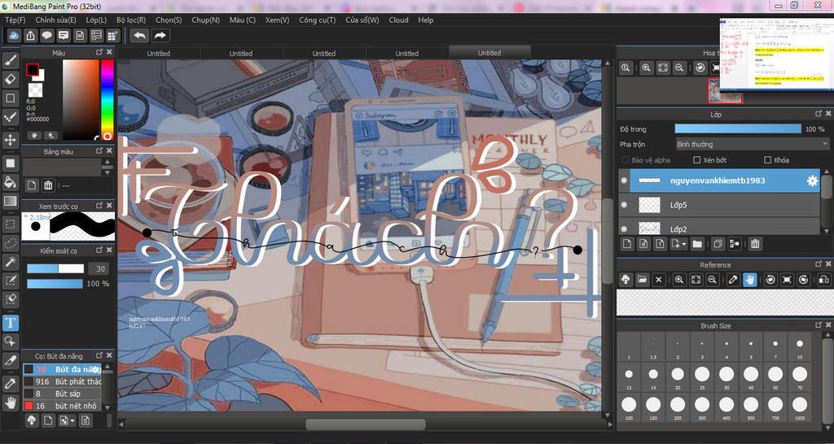Select the Bút sáp brush
This screenshot has width=834, height=444.
point(62,394)
